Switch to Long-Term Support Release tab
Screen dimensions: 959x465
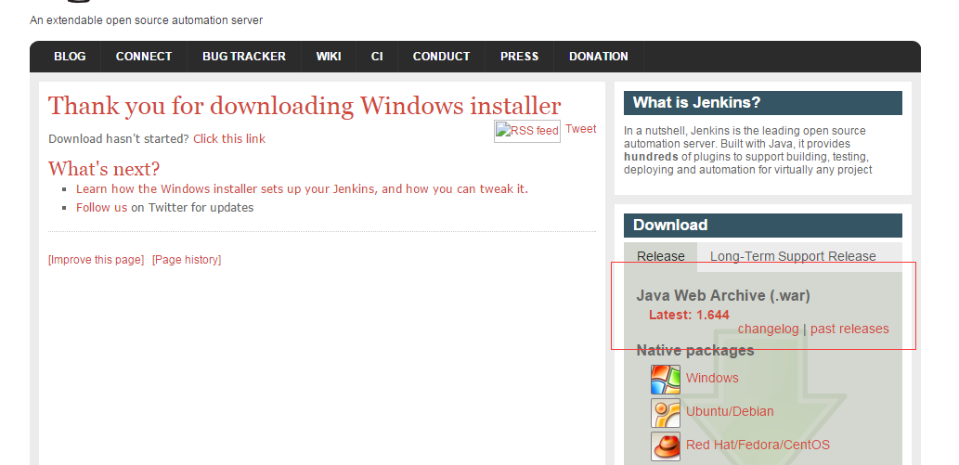[793, 257]
